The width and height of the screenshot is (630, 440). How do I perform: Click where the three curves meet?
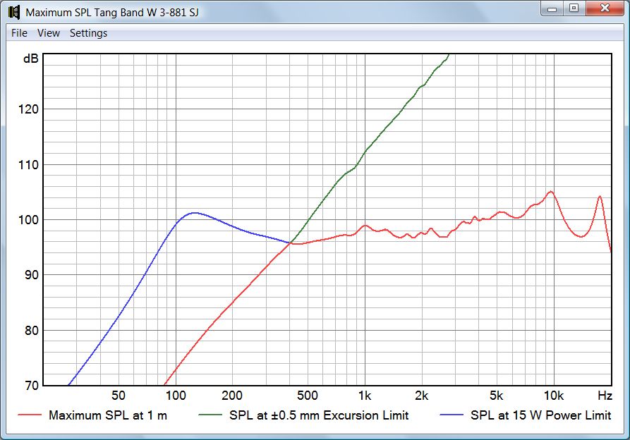tap(290, 243)
